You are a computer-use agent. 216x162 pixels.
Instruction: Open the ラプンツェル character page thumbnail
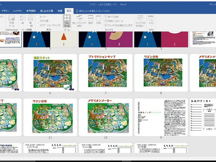[50, 148]
